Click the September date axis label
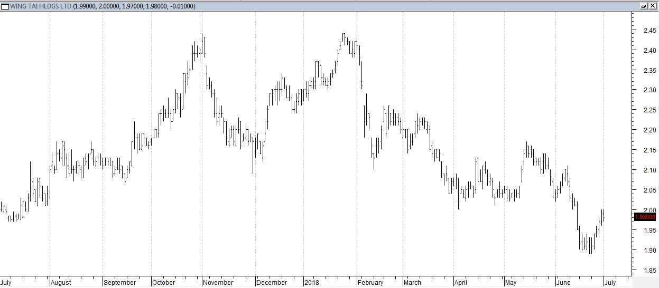 [x=120, y=283]
